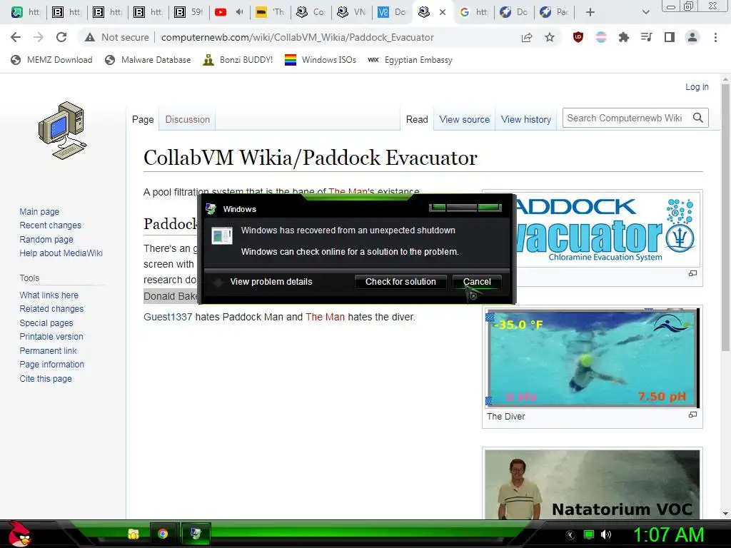Image resolution: width=731 pixels, height=548 pixels.
Task: Open Recent changes in the sidebar
Action: tap(51, 225)
